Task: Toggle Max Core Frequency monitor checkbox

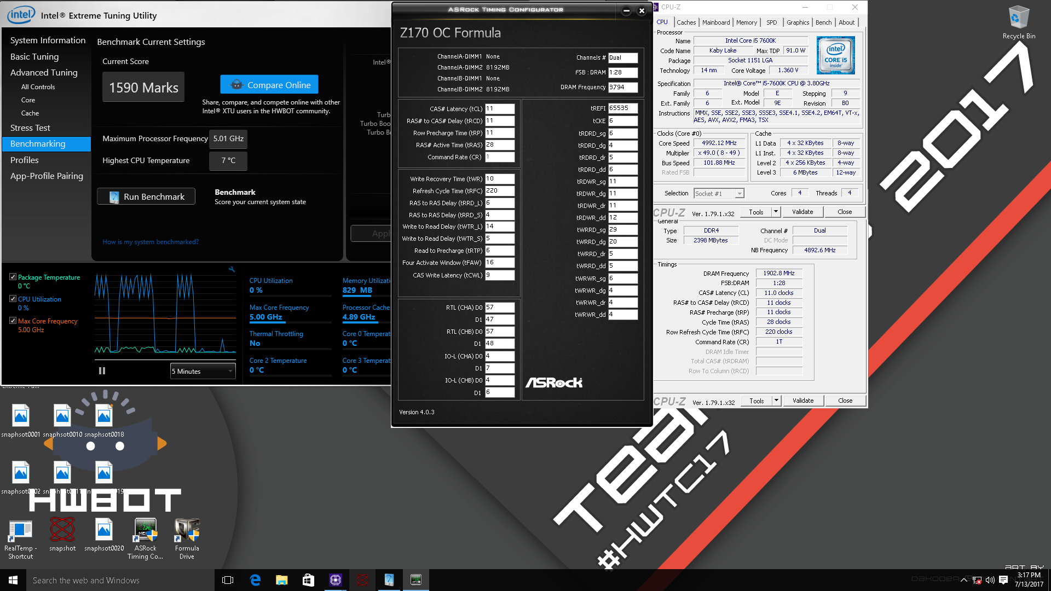Action: tap(13, 321)
